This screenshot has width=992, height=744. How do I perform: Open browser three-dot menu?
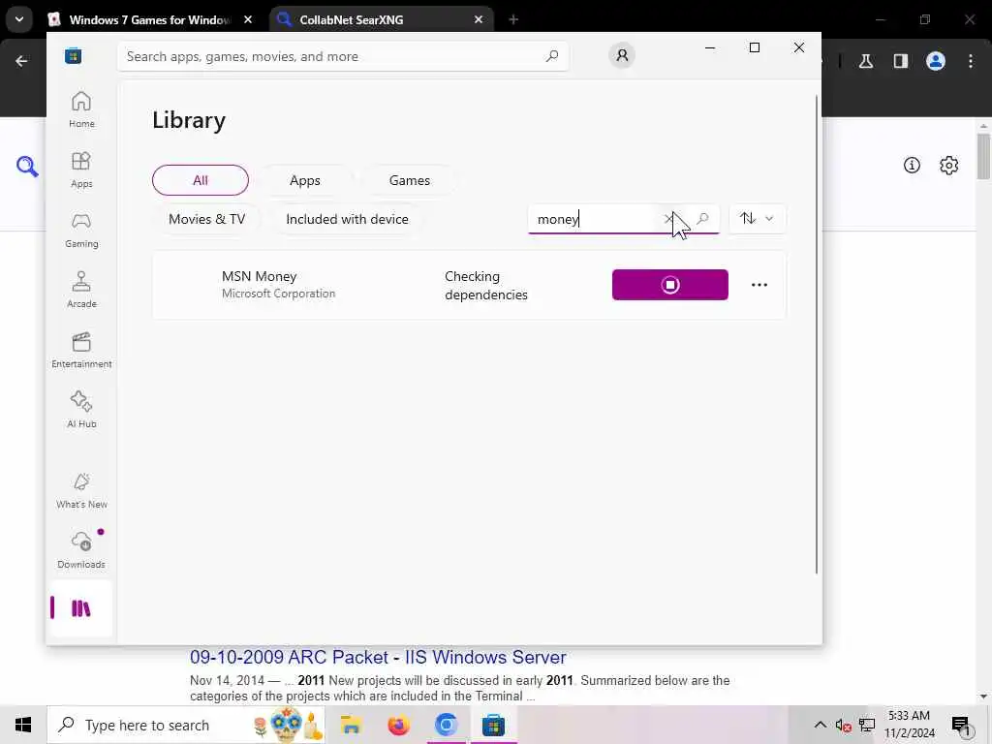(970, 61)
